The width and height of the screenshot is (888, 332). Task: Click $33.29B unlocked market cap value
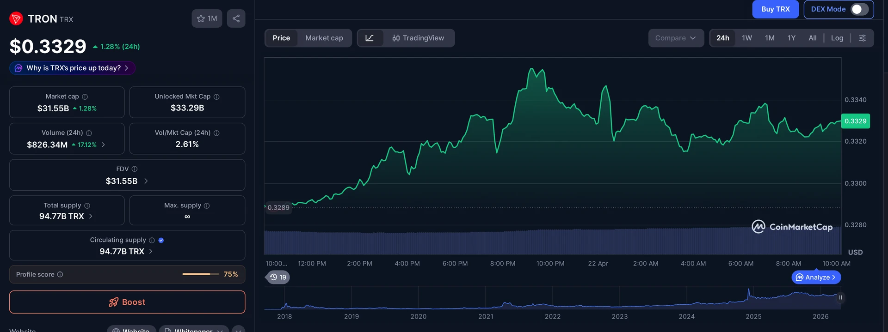pos(187,108)
